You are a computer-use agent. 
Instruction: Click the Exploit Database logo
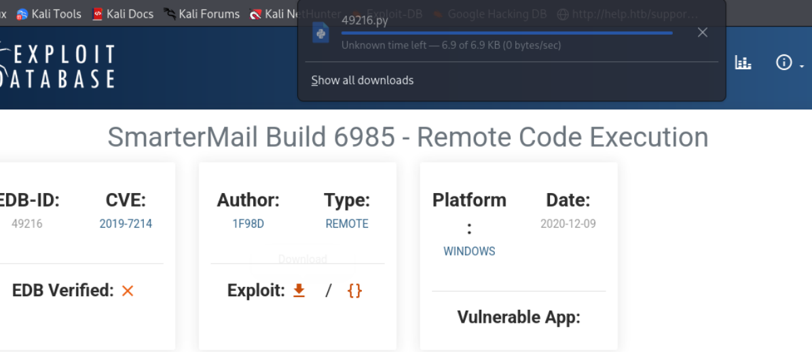tap(58, 66)
